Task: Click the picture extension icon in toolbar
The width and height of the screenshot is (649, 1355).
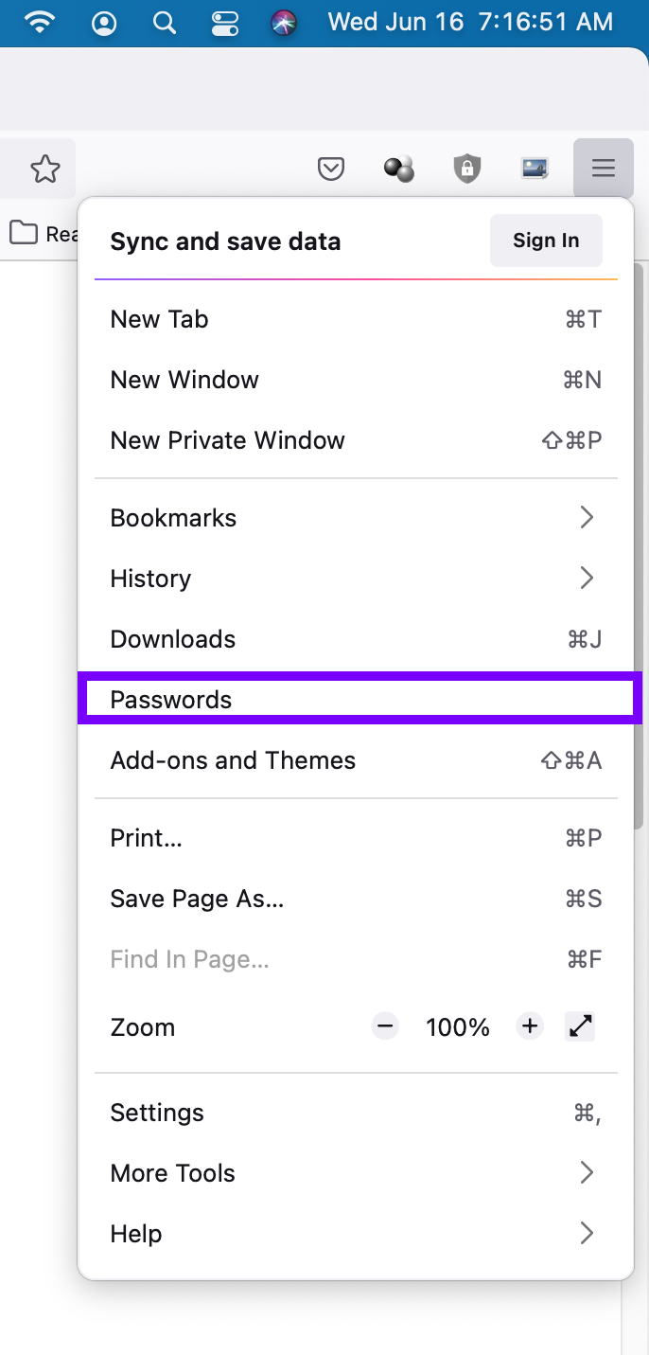Action: pyautogui.click(x=535, y=169)
